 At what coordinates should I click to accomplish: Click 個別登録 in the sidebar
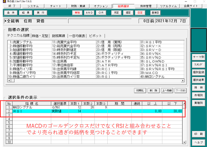click(x=198, y=72)
